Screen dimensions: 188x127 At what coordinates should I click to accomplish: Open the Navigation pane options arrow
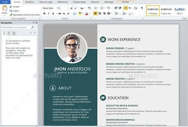[x=33, y=23]
